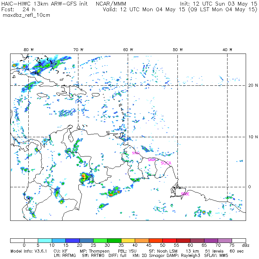The width and height of the screenshot is (259, 259).
Task: Select the maxdbz_refl_10cm variable name
Action: (x=27, y=15)
